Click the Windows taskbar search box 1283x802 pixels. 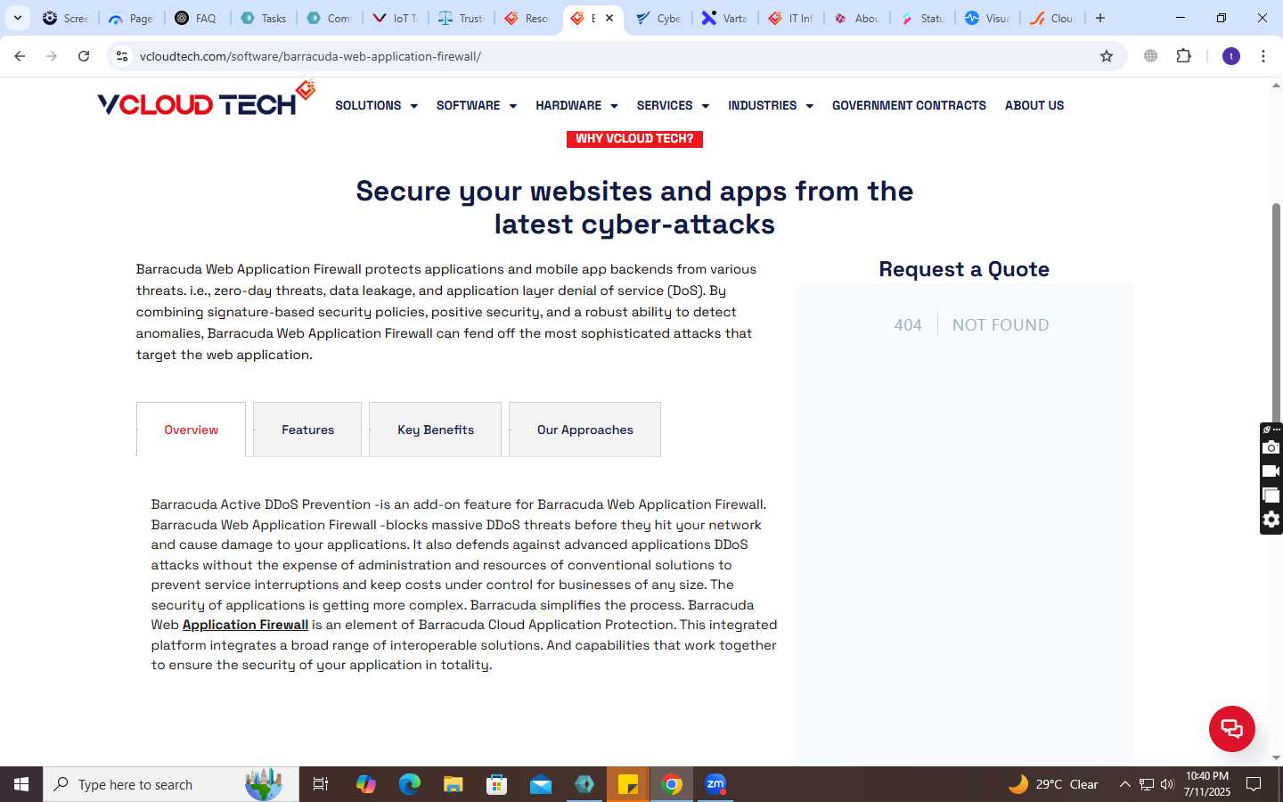tap(171, 784)
